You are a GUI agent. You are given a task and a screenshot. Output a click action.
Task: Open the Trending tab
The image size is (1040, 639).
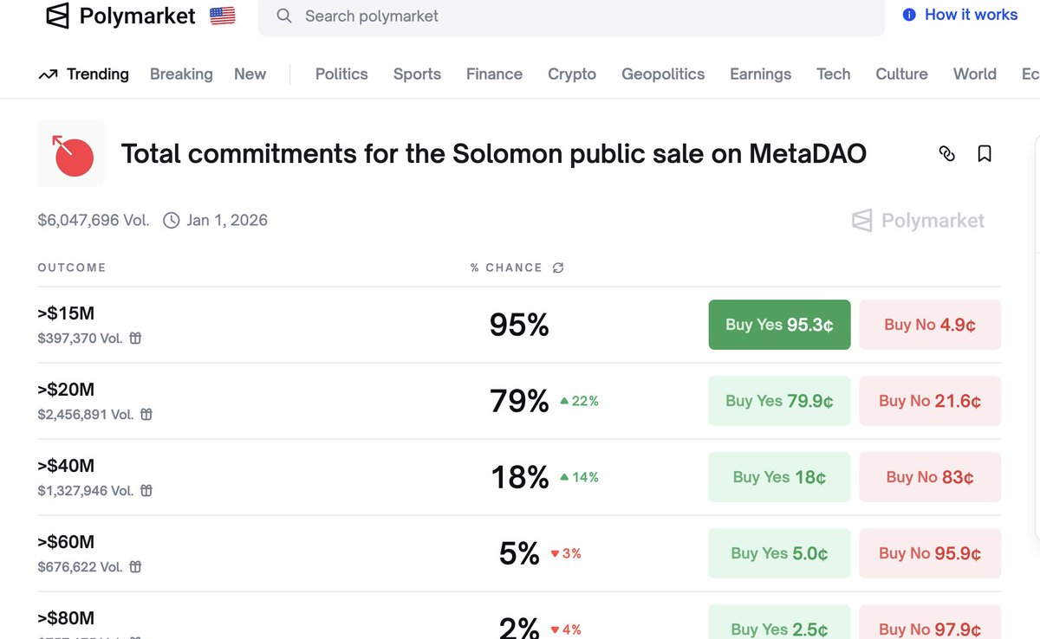tap(84, 74)
